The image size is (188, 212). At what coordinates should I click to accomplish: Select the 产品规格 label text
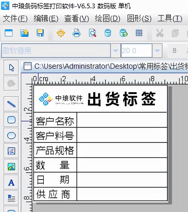click(x=55, y=150)
